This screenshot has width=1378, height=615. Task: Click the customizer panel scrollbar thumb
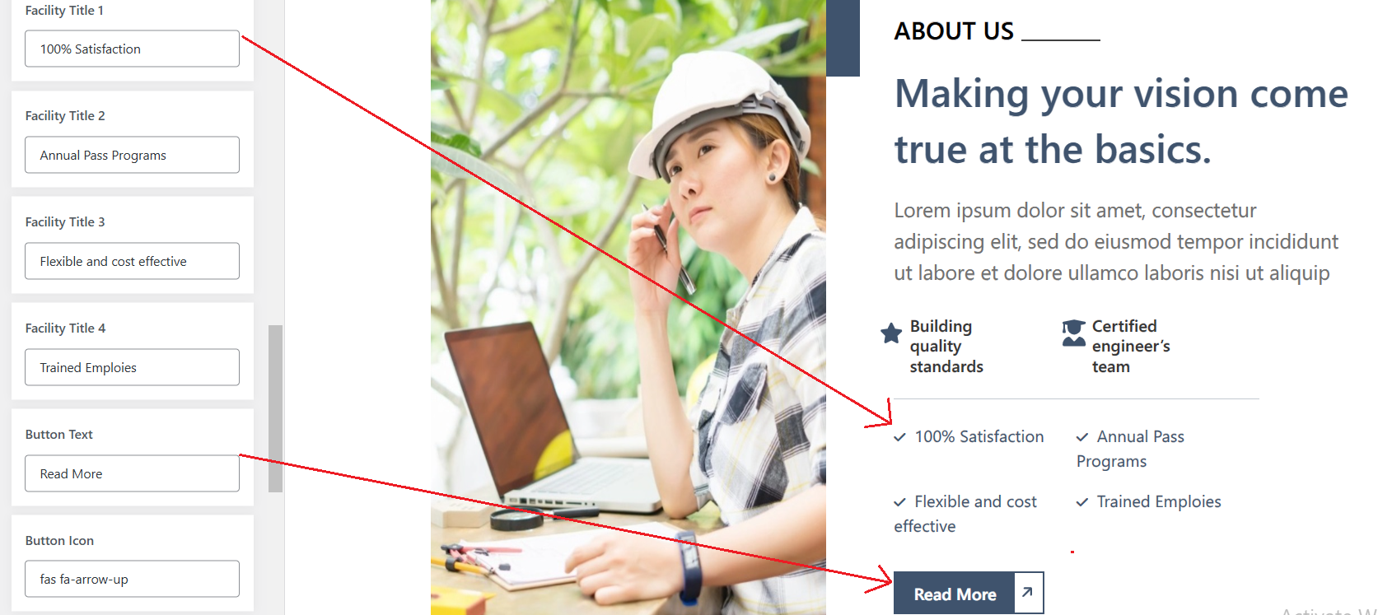275,408
